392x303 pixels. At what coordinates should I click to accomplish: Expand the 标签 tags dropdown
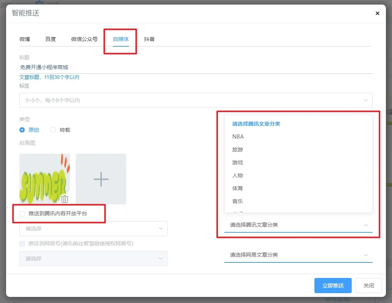click(196, 100)
